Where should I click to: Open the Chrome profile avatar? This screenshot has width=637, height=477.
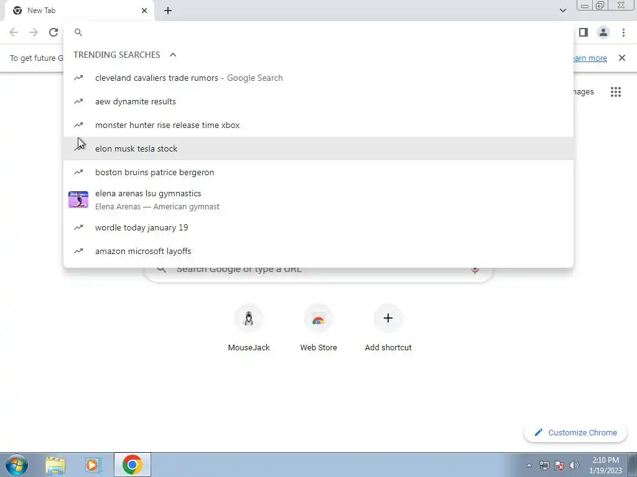603,32
